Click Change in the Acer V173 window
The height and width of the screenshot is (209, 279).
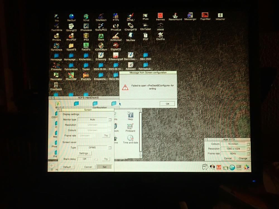point(243,158)
